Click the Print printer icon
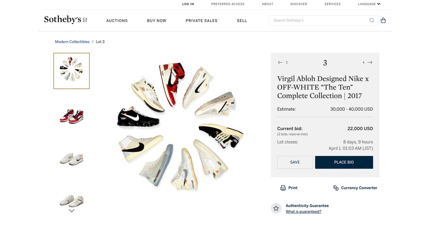Screen dimensions: 430x225 click(x=283, y=188)
